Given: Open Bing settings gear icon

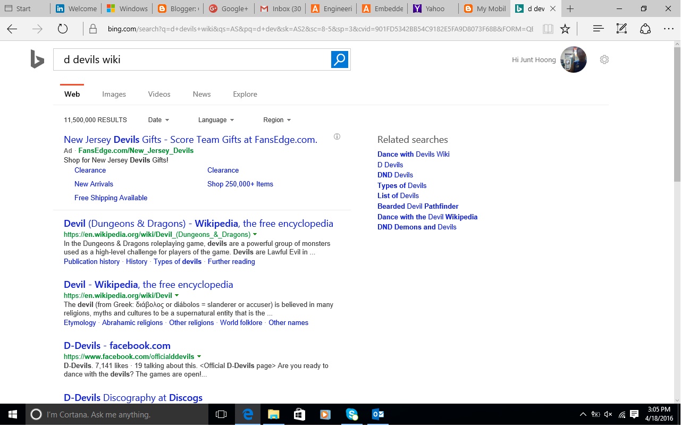Looking at the screenshot, I should (604, 59).
